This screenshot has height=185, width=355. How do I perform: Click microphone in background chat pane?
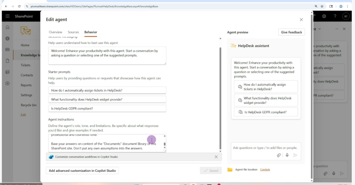tap(334, 174)
